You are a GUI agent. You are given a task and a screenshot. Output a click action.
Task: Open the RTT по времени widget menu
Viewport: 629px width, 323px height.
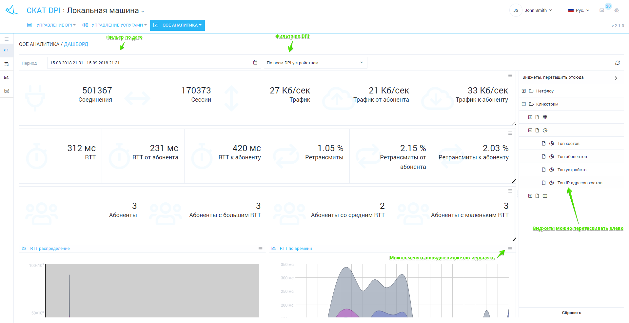click(510, 249)
